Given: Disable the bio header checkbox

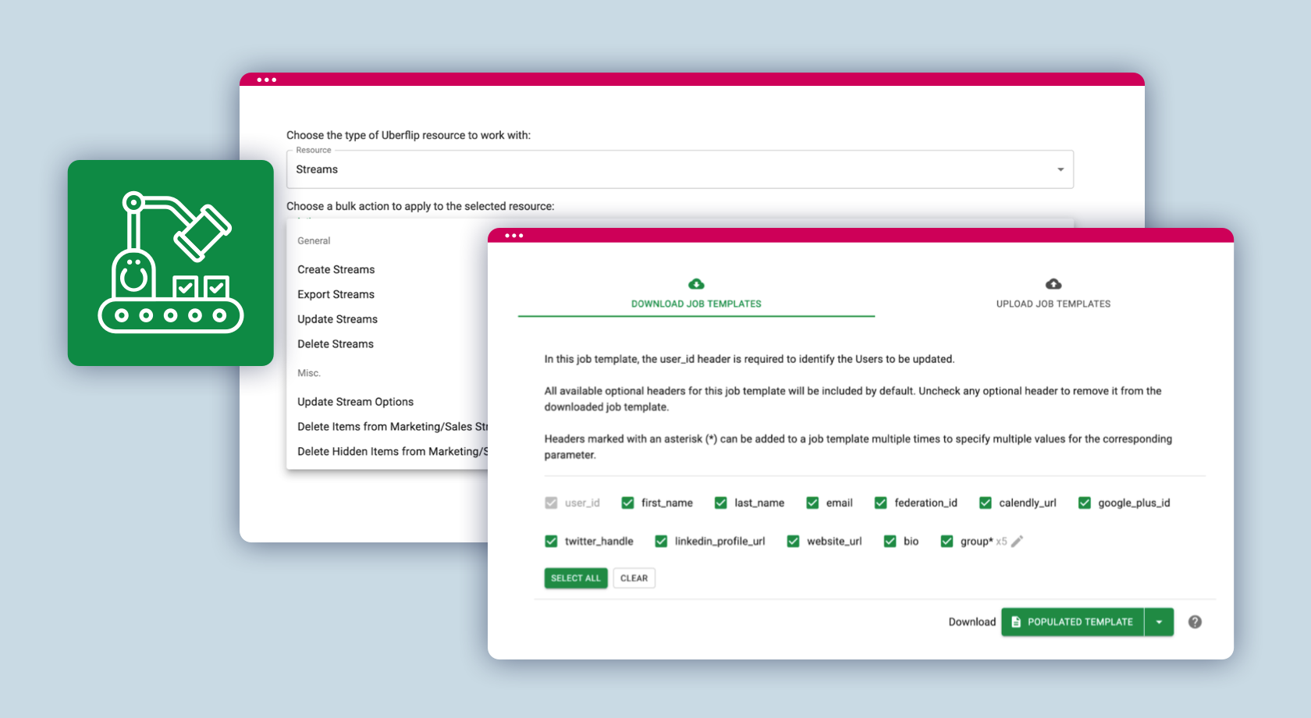Looking at the screenshot, I should click(890, 542).
